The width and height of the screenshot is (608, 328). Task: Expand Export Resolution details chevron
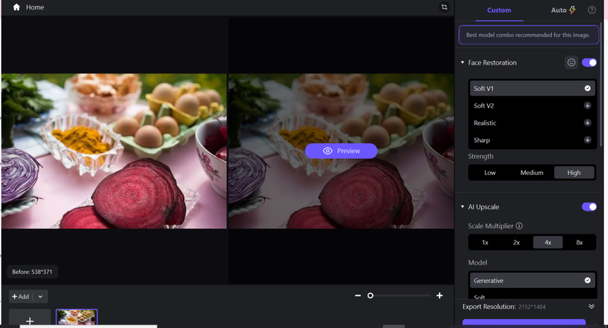[591, 307]
